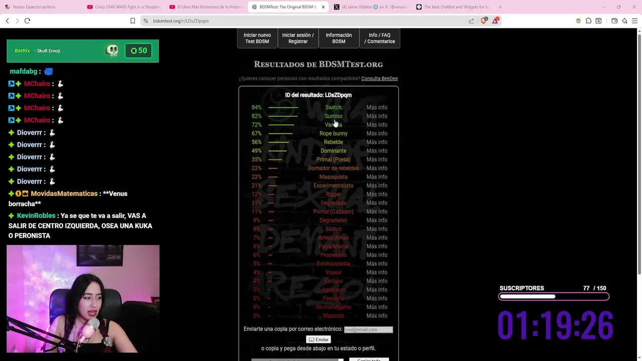This screenshot has width=642, height=361.
Task: Click the 50 points badge in BotRix banner
Action: pyautogui.click(x=139, y=51)
